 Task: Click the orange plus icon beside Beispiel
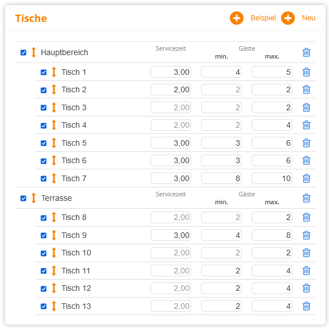pyautogui.click(x=236, y=18)
